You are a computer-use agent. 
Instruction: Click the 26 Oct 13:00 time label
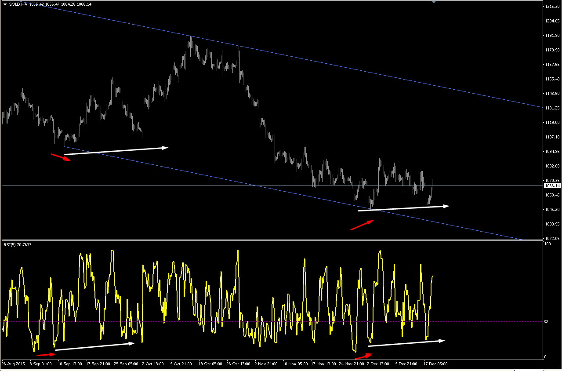point(239,364)
